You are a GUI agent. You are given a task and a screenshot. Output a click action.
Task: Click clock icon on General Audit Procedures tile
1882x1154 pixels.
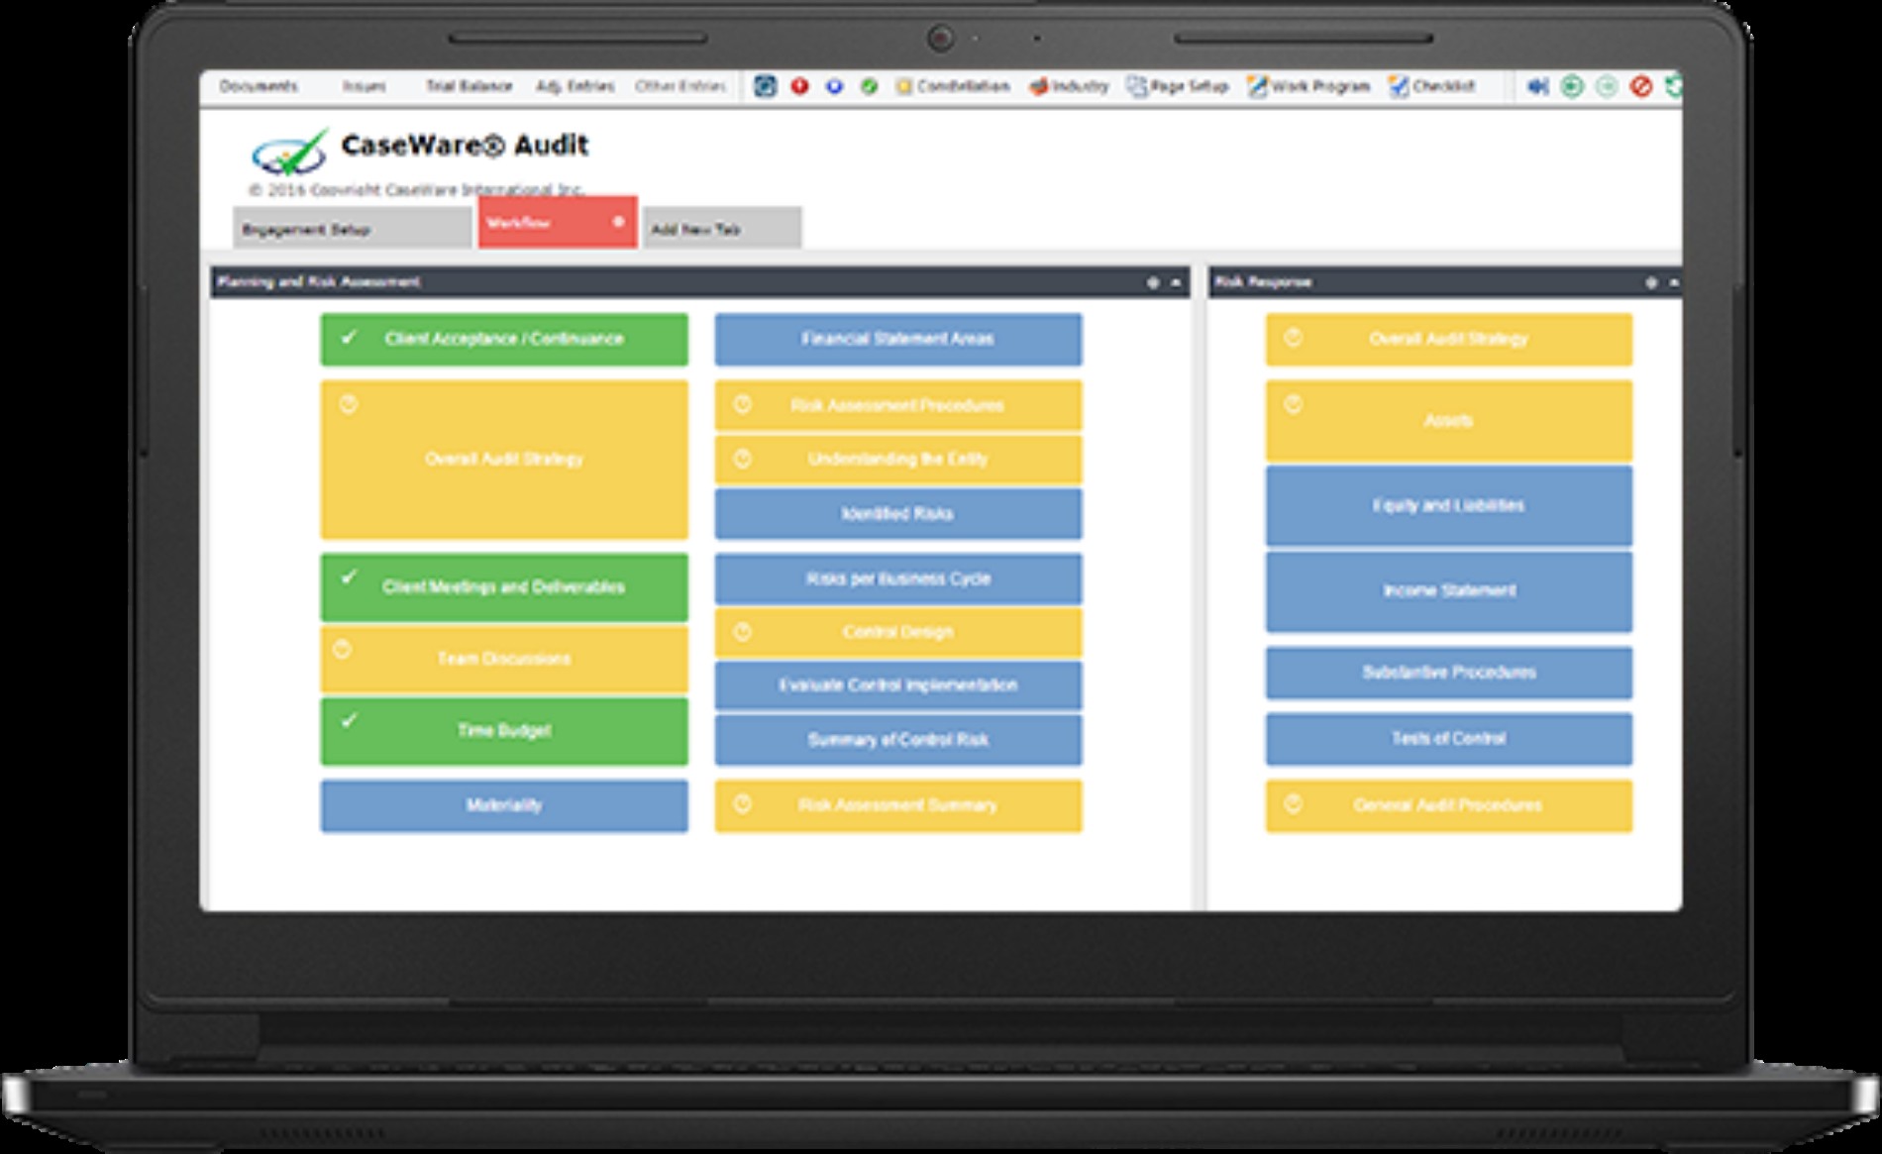point(1294,804)
